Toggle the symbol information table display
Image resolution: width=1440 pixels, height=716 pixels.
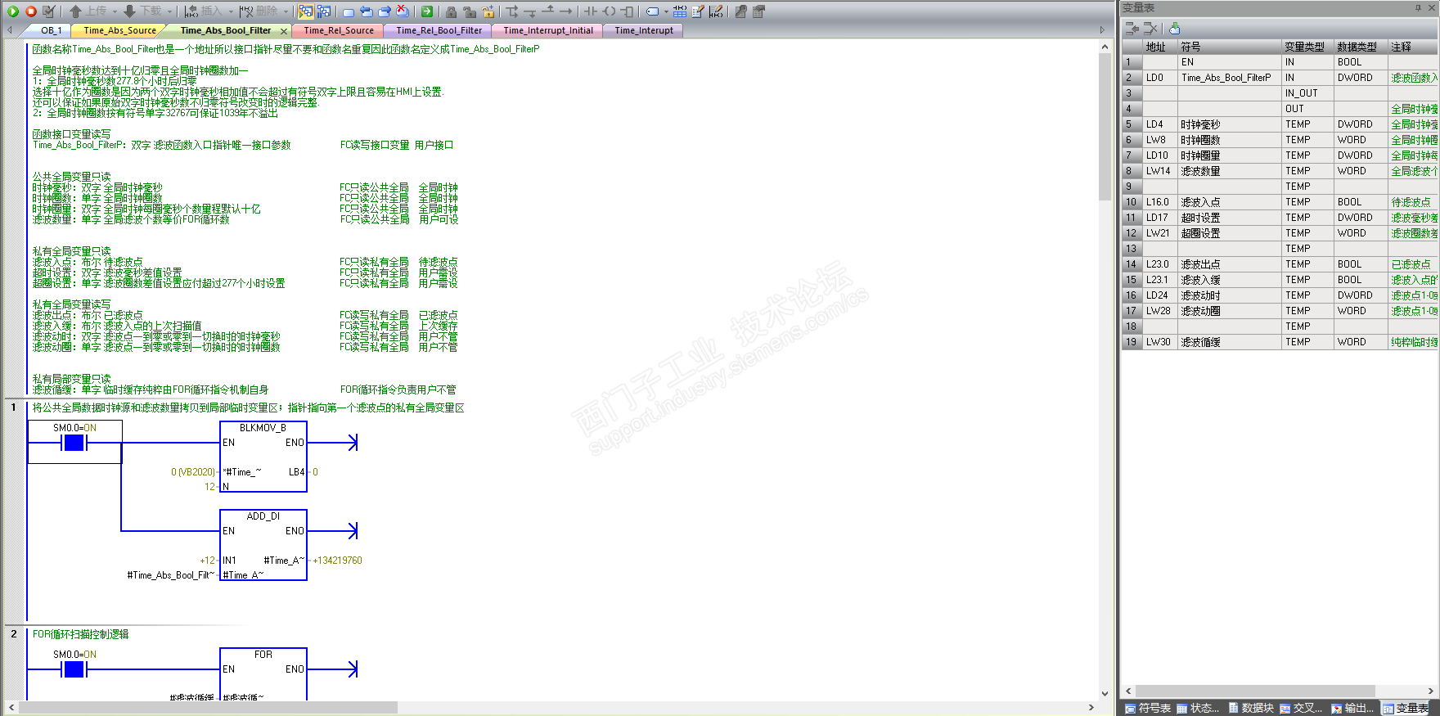[680, 11]
